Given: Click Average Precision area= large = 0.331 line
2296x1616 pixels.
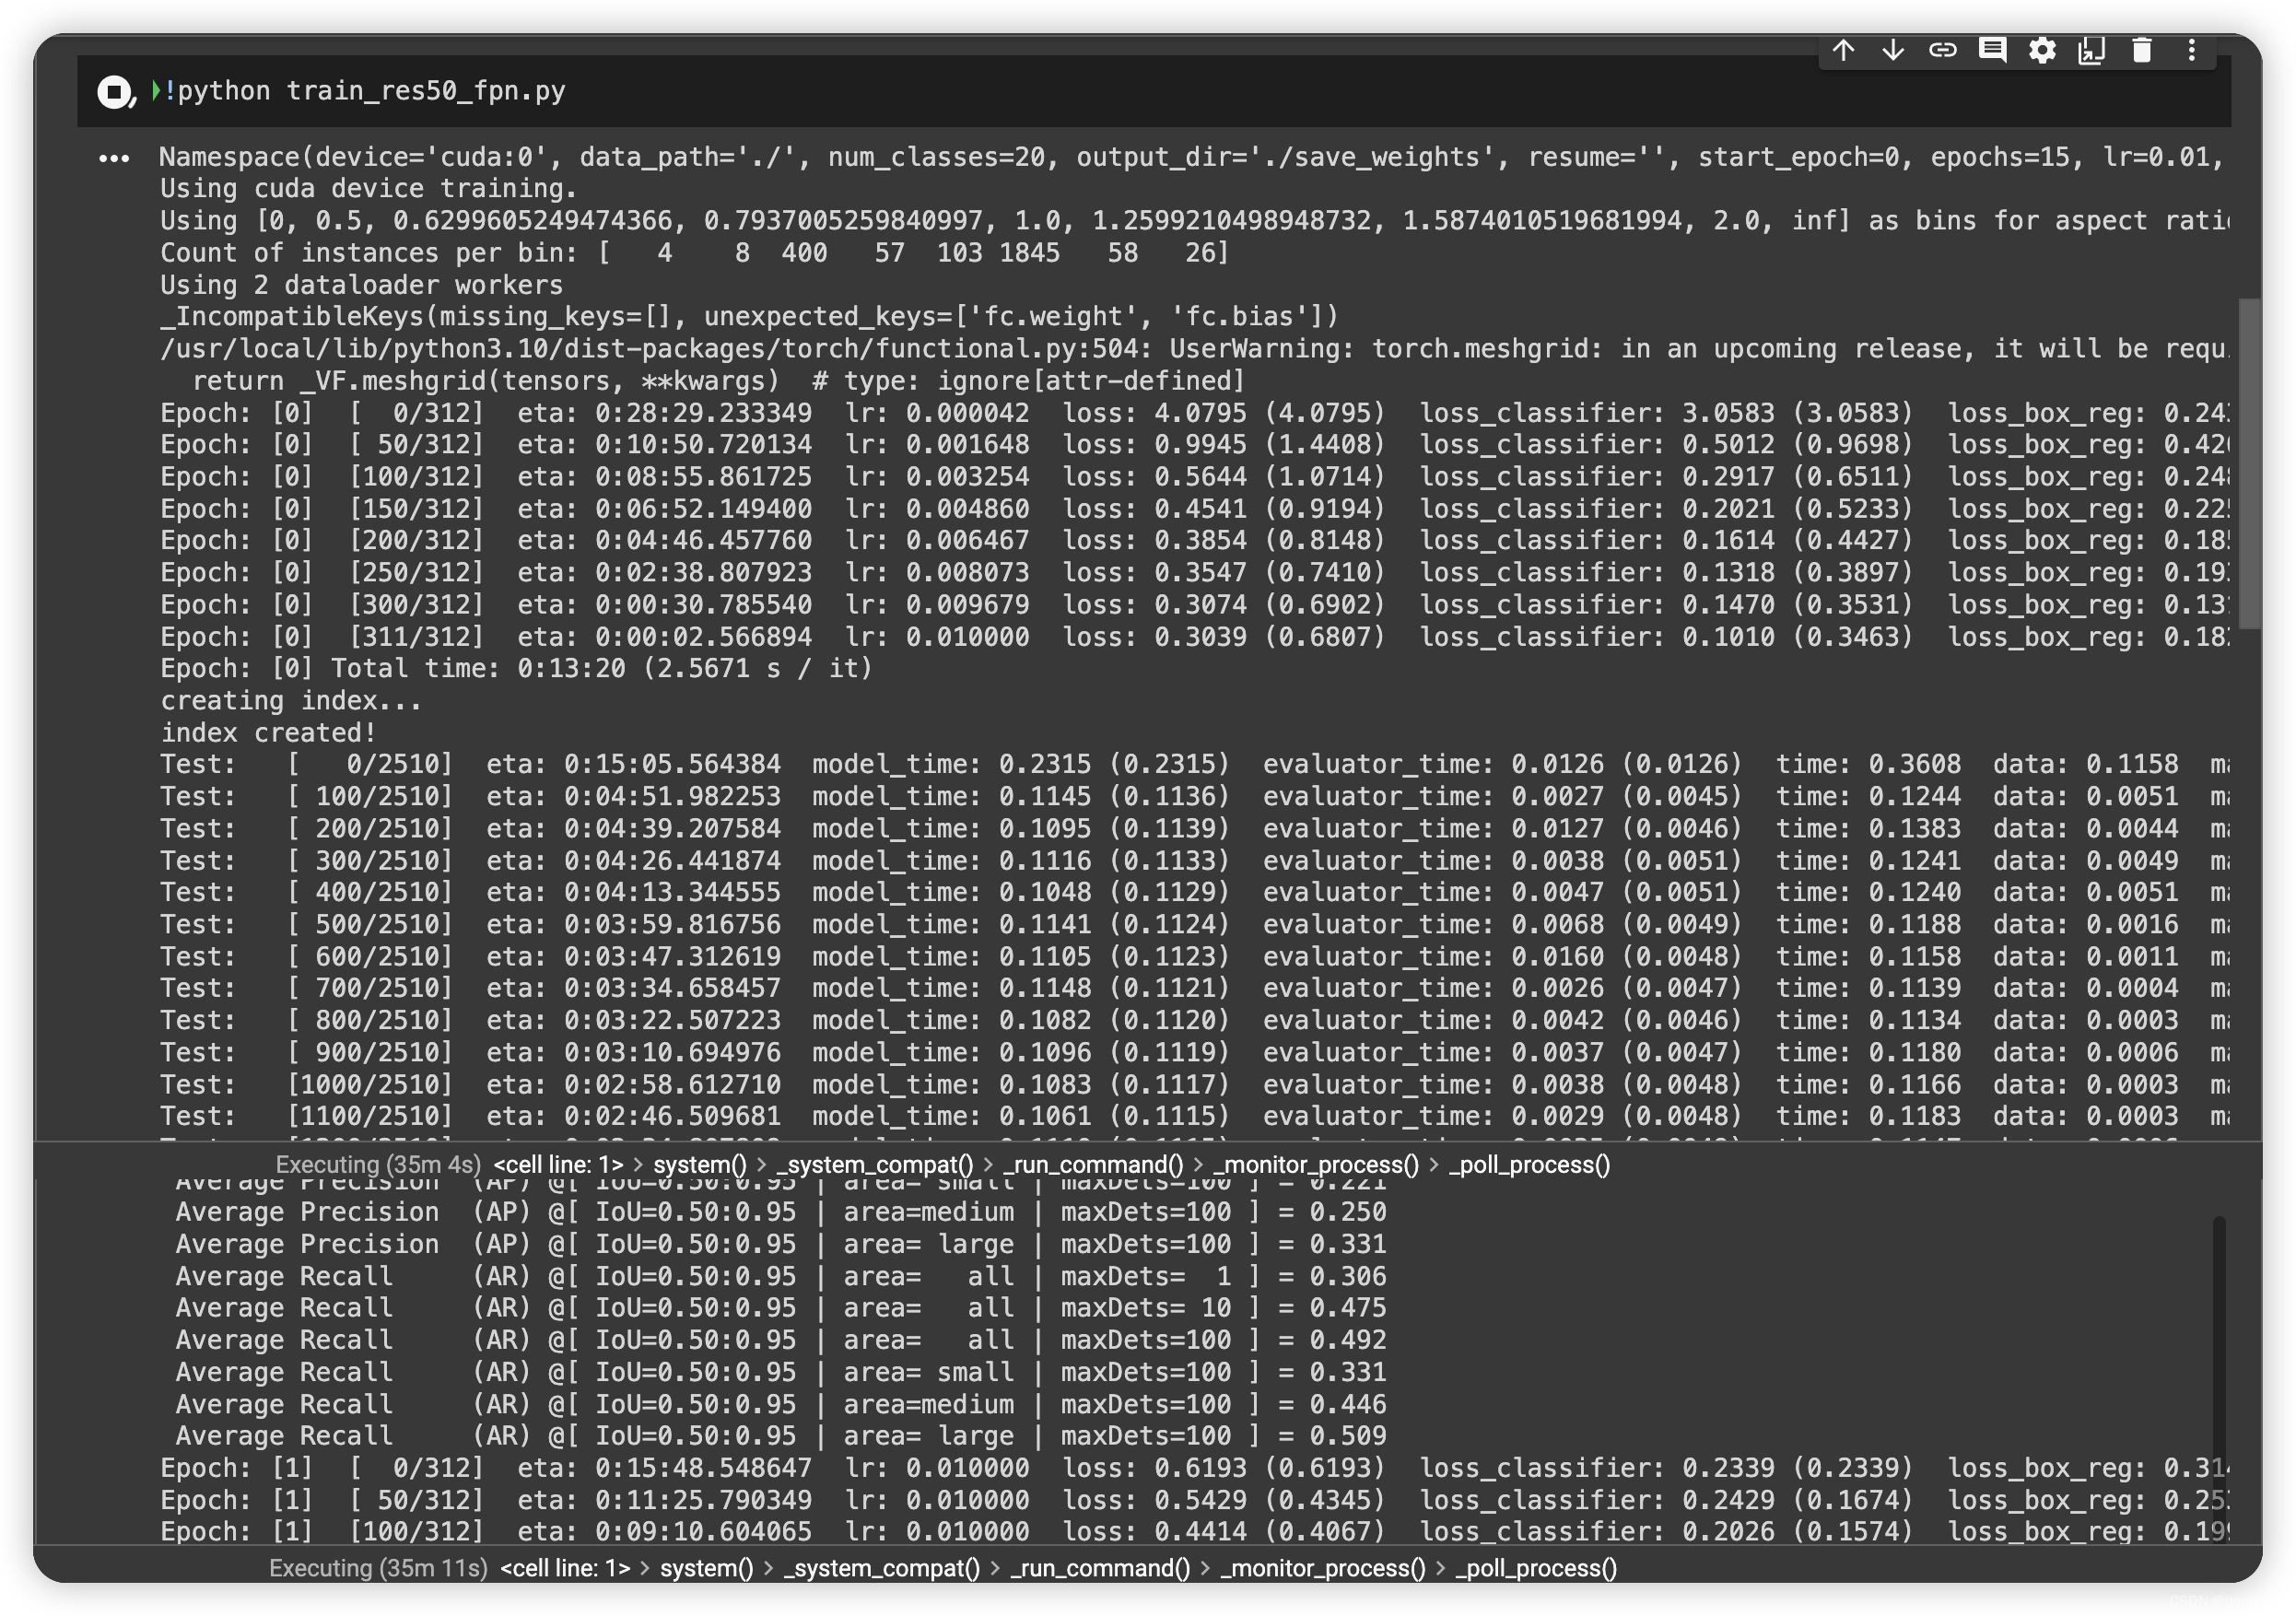Looking at the screenshot, I should 781,1244.
